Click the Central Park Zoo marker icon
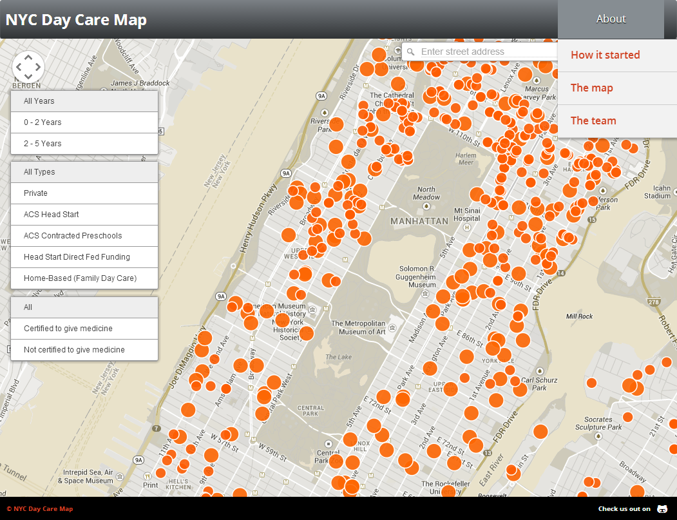The width and height of the screenshot is (677, 520). coord(328,444)
